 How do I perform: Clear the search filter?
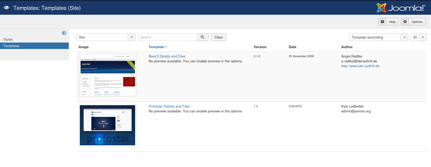click(x=218, y=37)
